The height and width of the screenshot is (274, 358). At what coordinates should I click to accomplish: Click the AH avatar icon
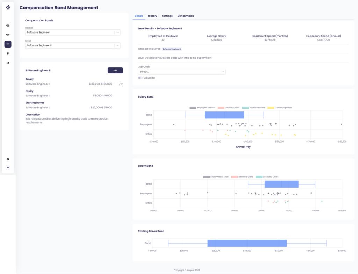[7, 167]
